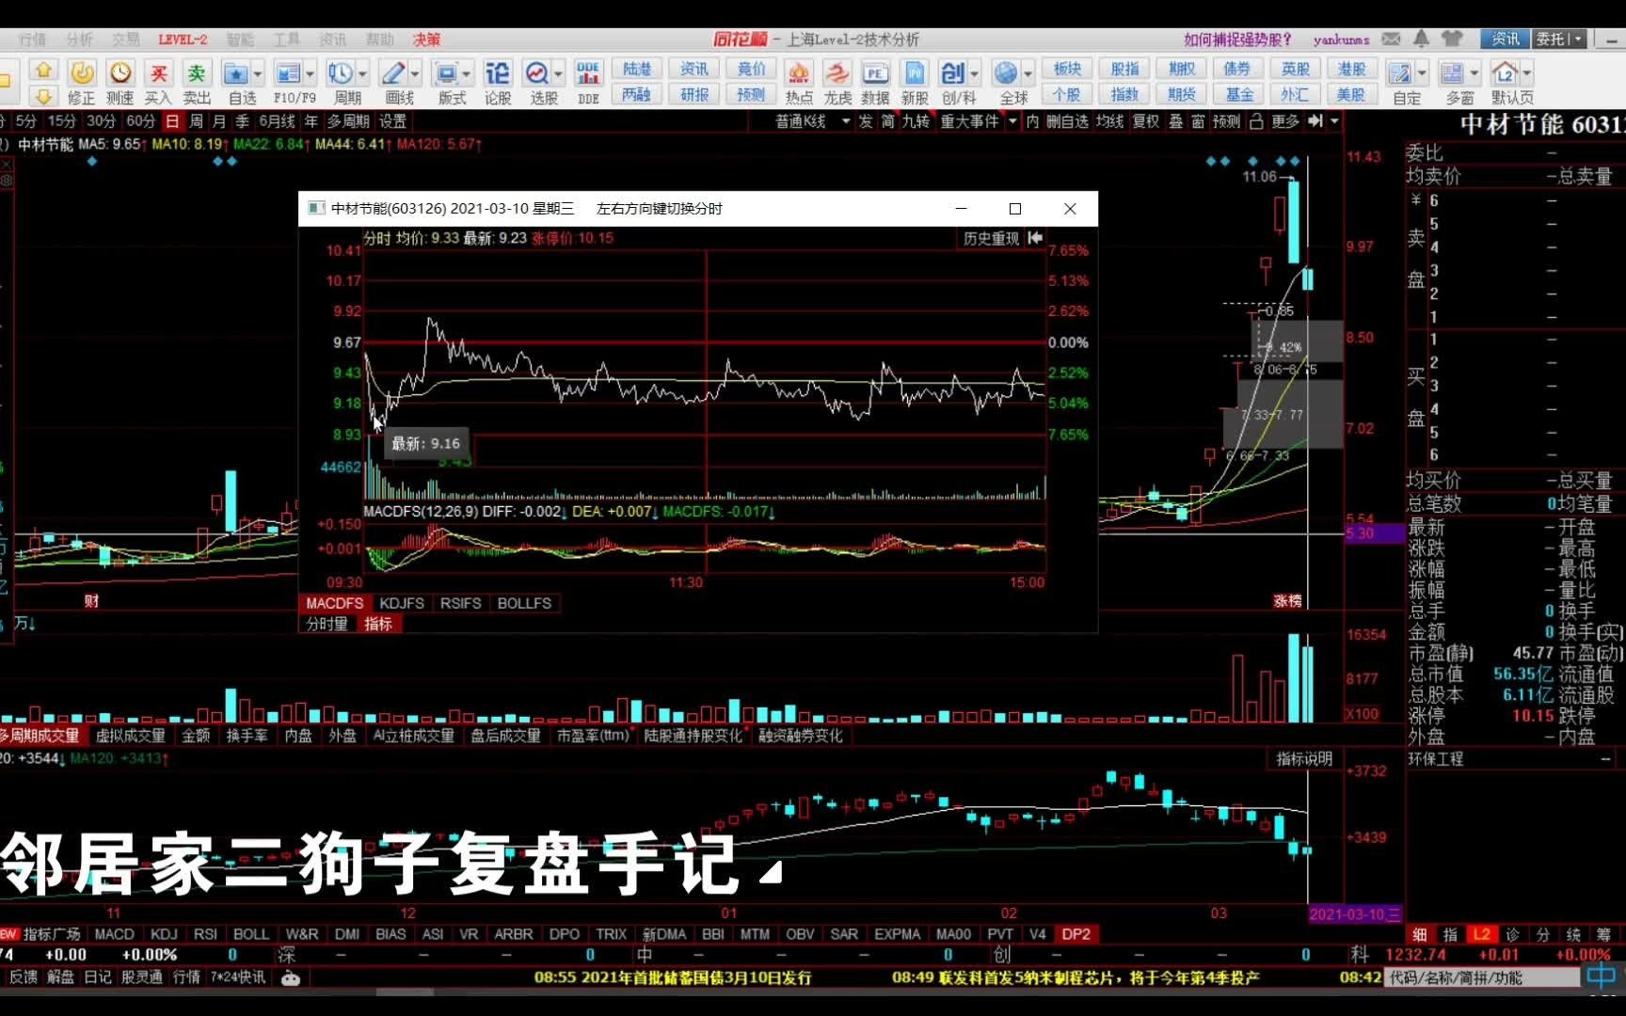Switch to the BOLLFS indicator tab
Screen dimensions: 1626x1016
[x=524, y=603]
